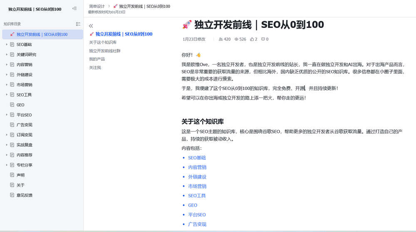
Task: Click the 1月23日修改 timestamp under the title
Action: point(194,39)
